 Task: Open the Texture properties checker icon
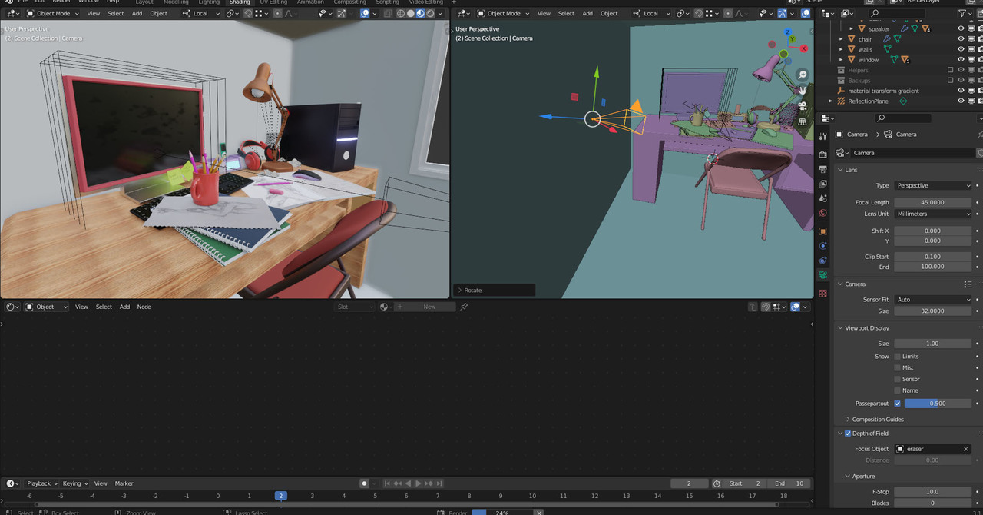823,294
